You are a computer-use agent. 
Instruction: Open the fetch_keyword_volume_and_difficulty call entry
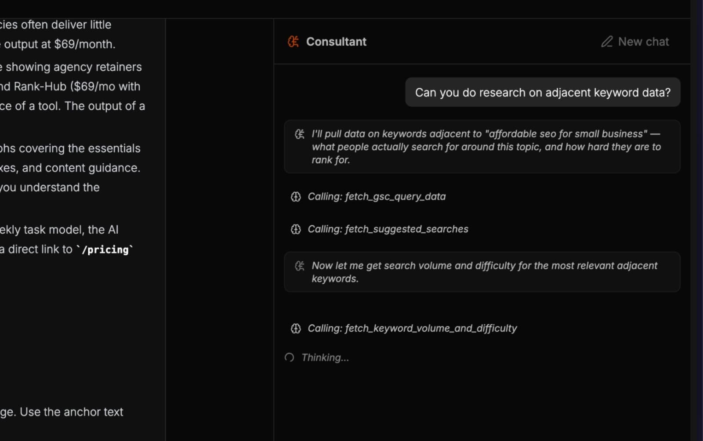point(404,329)
